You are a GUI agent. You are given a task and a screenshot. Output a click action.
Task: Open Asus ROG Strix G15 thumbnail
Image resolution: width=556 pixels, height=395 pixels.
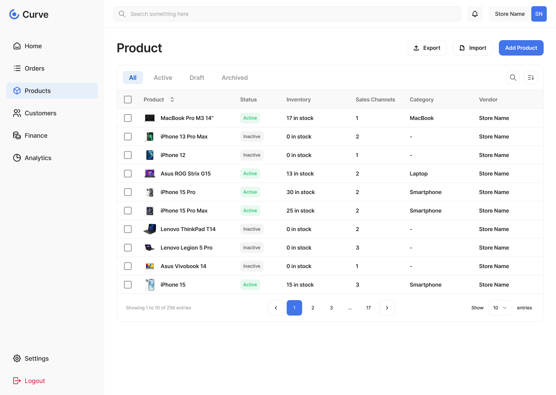coord(150,174)
